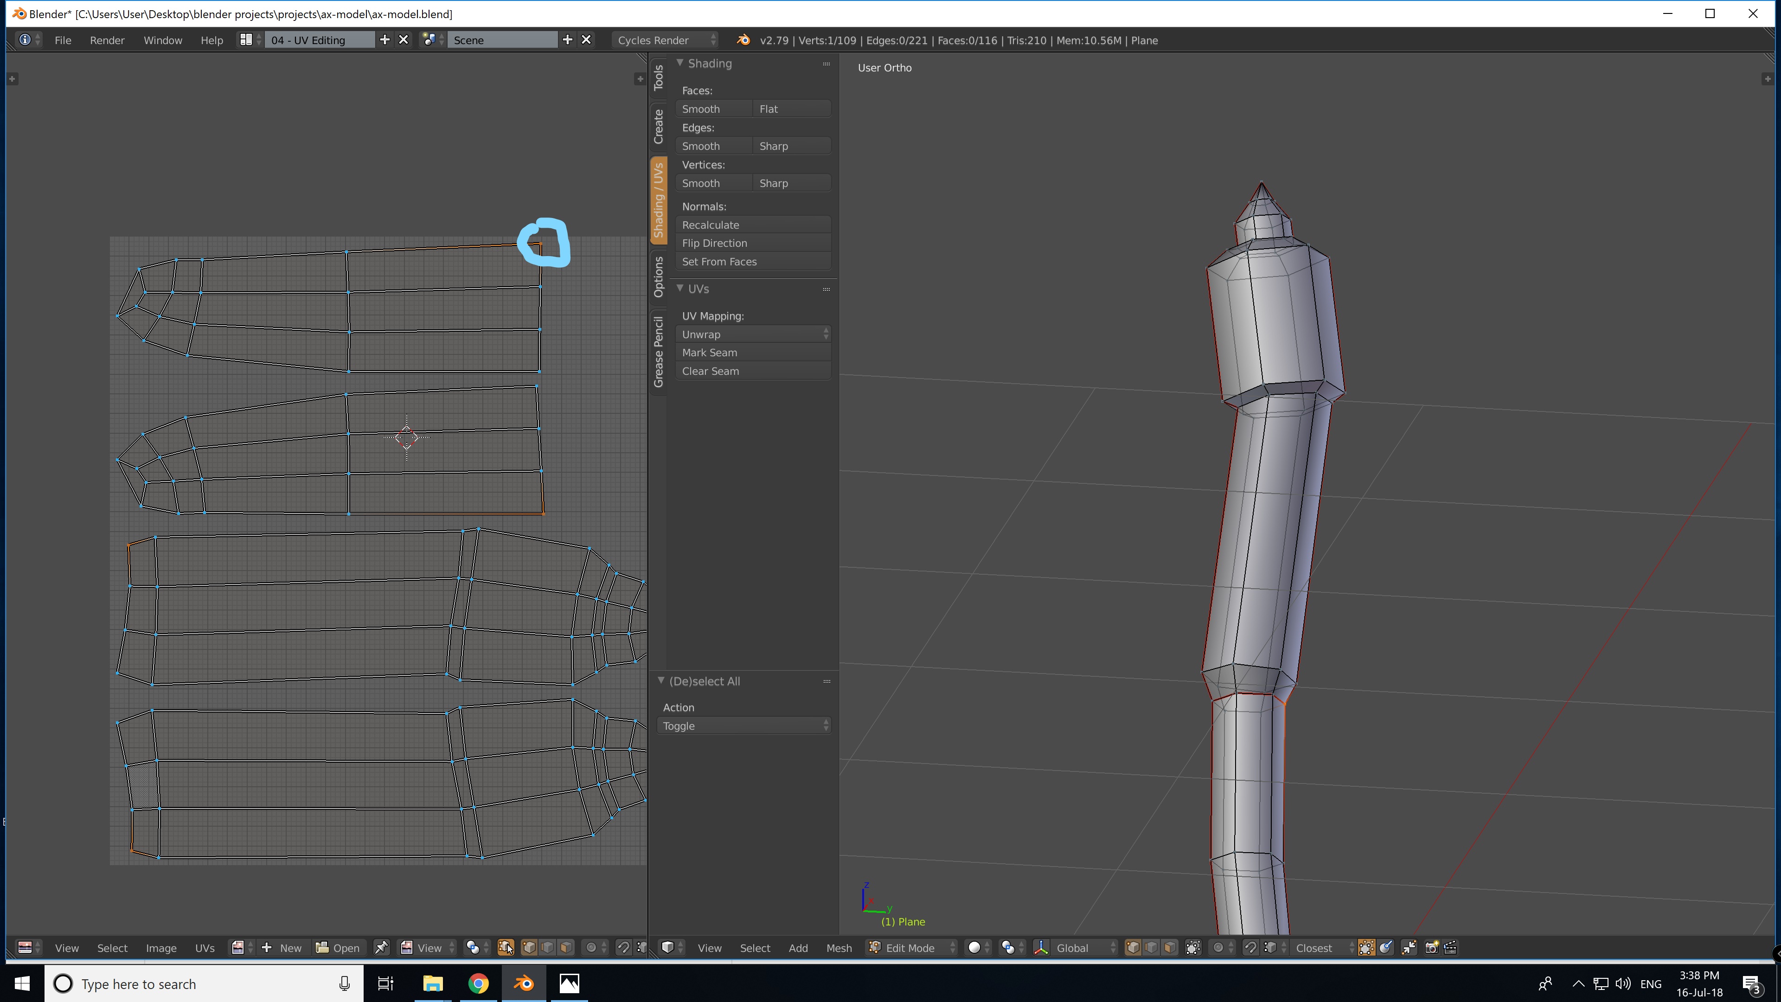Image resolution: width=1781 pixels, height=1002 pixels.
Task: Toggle limit selection to visible icon
Action: pos(1193,947)
